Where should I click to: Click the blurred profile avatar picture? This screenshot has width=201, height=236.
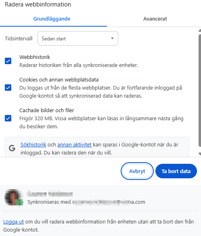click(14, 197)
